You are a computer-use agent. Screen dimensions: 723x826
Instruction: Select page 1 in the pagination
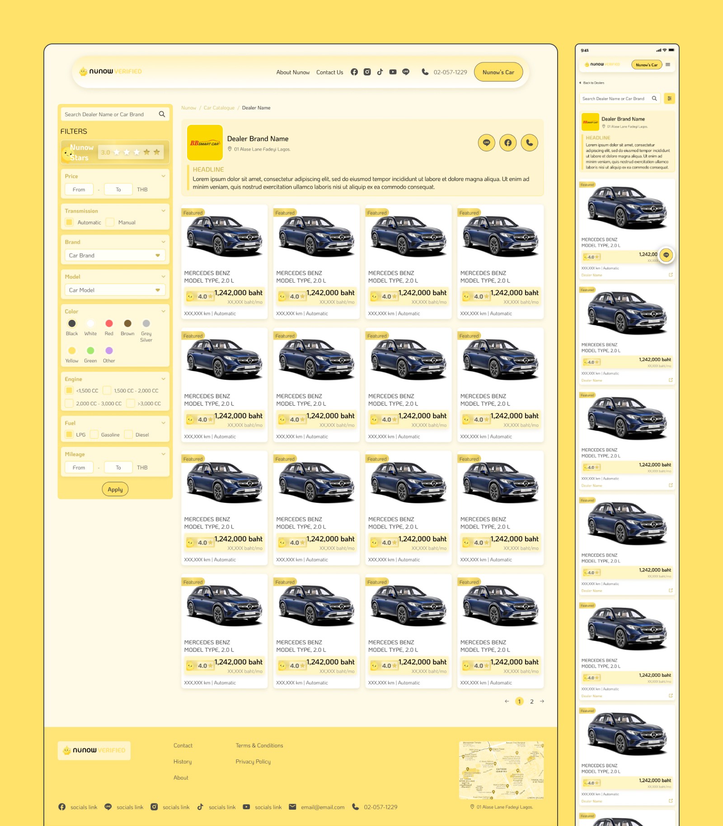(x=520, y=702)
